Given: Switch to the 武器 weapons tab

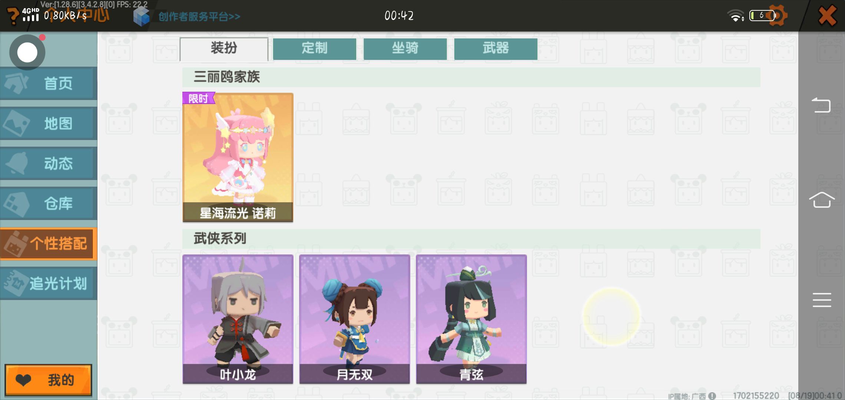Looking at the screenshot, I should pos(496,49).
